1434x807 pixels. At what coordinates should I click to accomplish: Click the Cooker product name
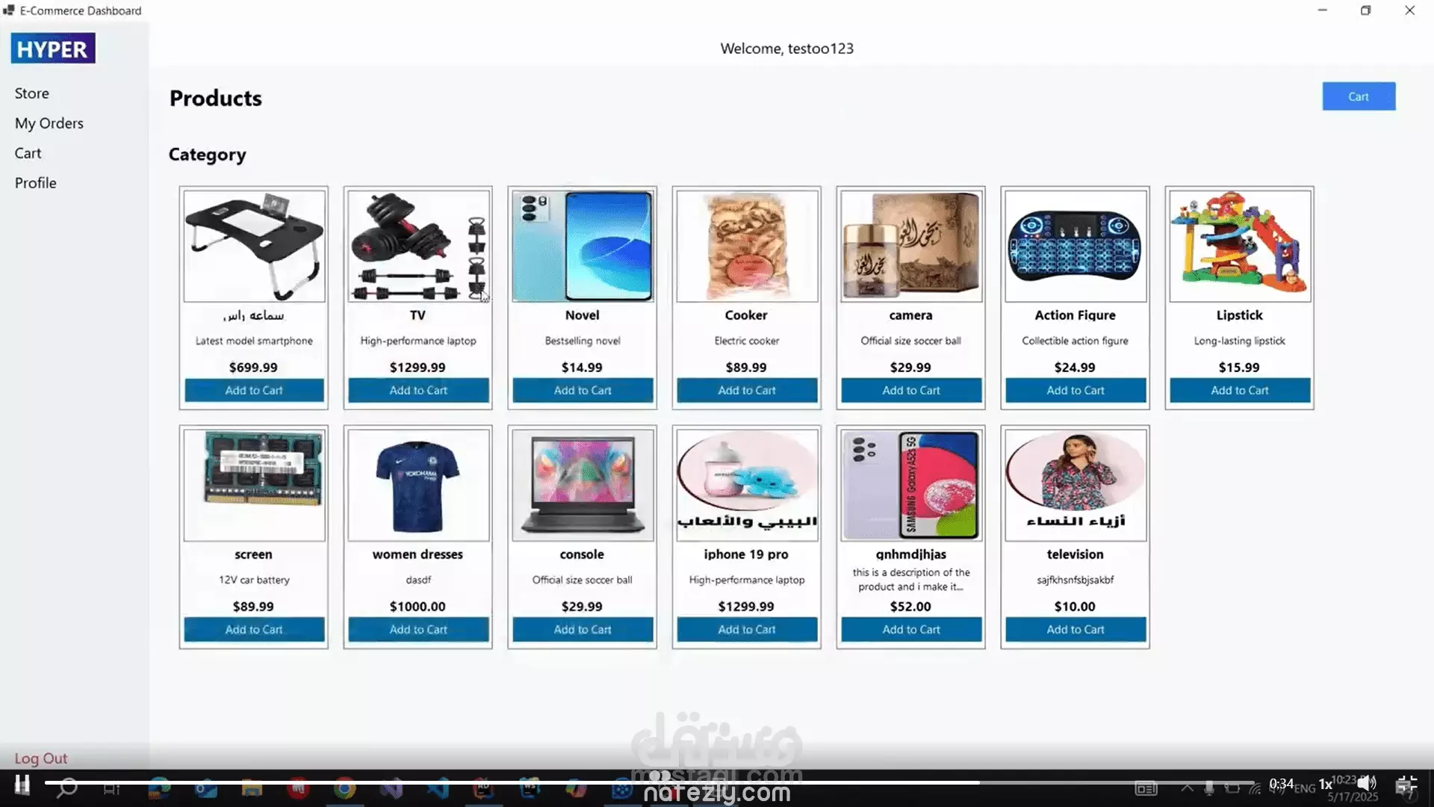click(x=746, y=315)
